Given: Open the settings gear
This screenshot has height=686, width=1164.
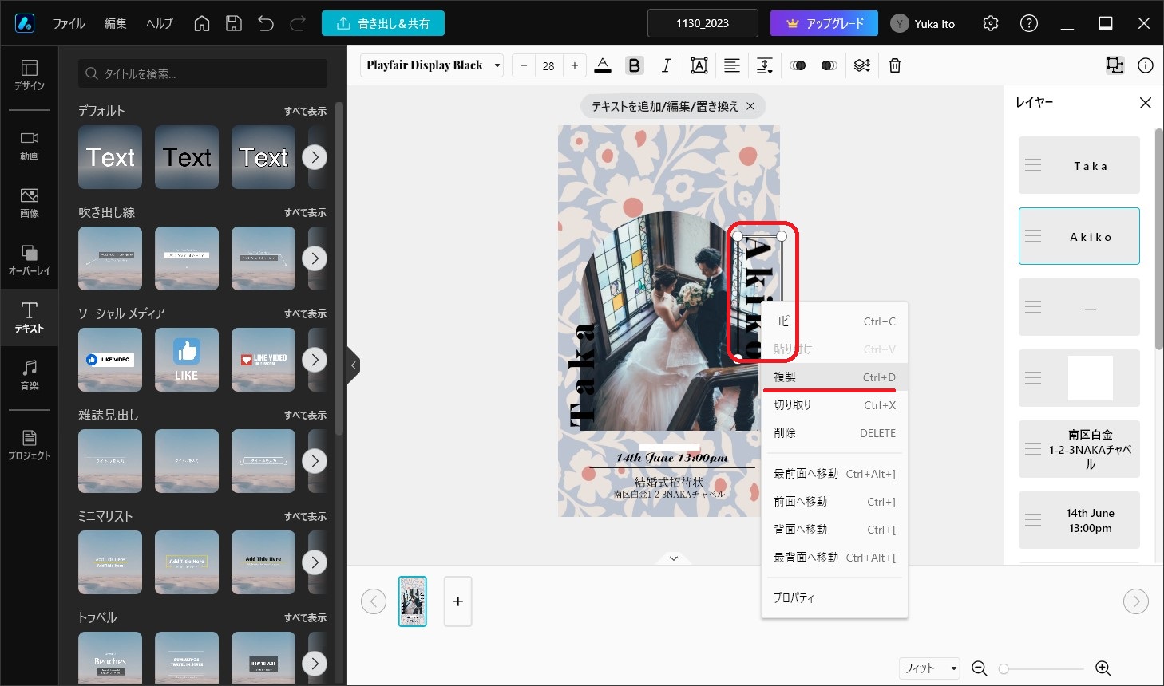Looking at the screenshot, I should [991, 23].
